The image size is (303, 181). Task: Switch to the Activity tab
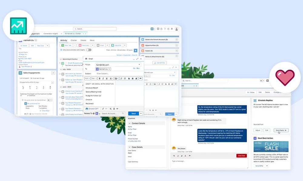click(64, 40)
